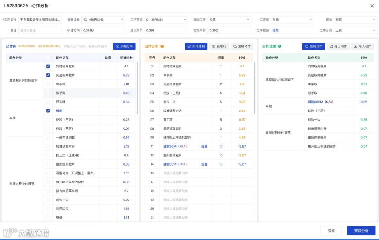Click the 添加分析 button
379x240 pixels.
tap(124, 46)
